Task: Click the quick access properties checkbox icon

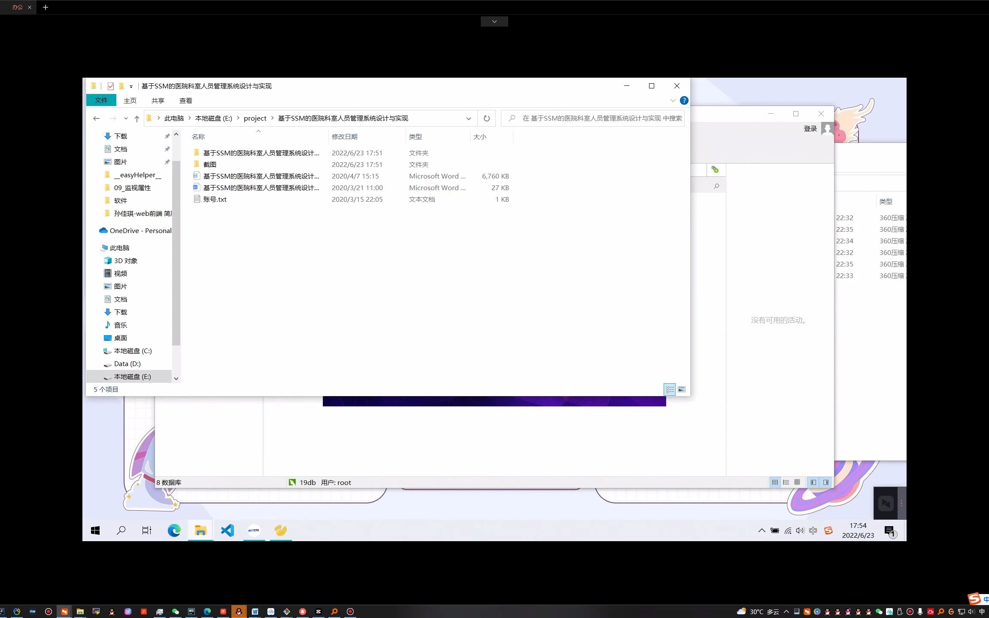Action: tap(111, 86)
